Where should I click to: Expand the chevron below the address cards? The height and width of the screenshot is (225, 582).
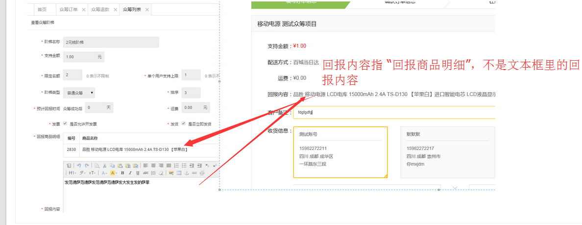(x=455, y=187)
